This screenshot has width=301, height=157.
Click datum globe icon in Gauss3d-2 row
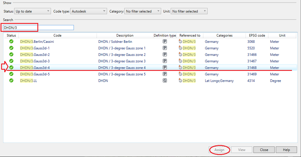(x=180, y=54)
